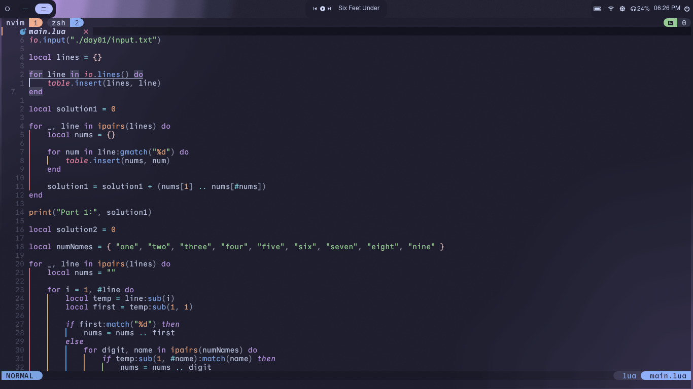Click the 'line:gmatch("%d") do' loop line
693x389 pixels.
(118, 152)
